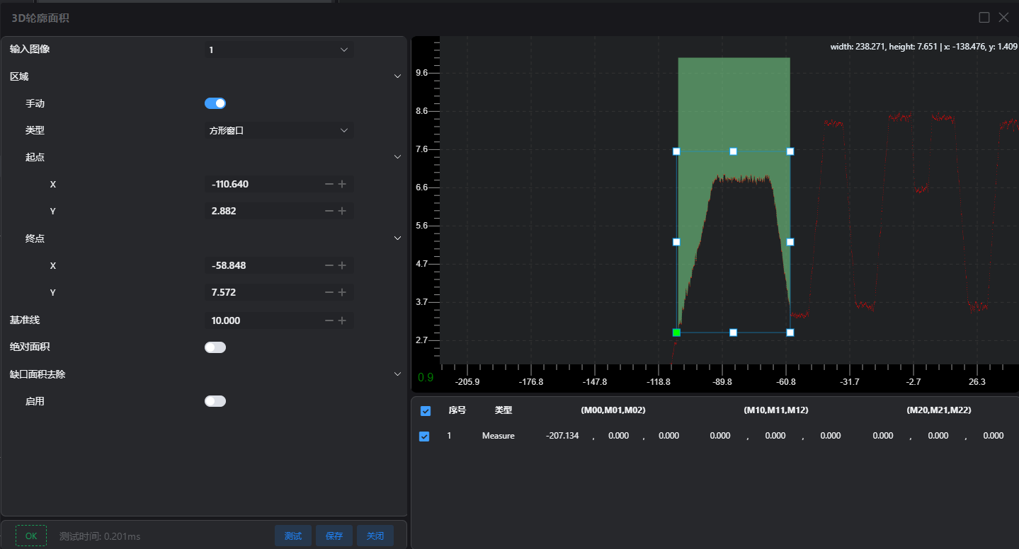This screenshot has width=1019, height=549.
Task: Click the 9.6 y-axis tick label
Action: point(421,73)
